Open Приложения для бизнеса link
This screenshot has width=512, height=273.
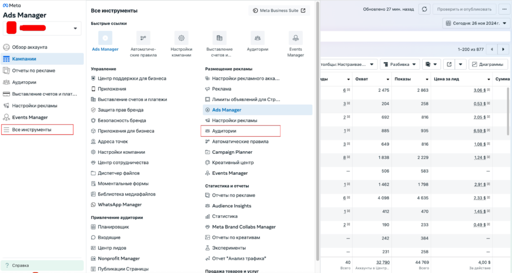[x=122, y=131]
